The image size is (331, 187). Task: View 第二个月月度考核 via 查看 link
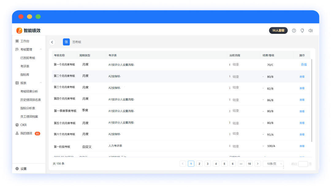[x=302, y=77]
